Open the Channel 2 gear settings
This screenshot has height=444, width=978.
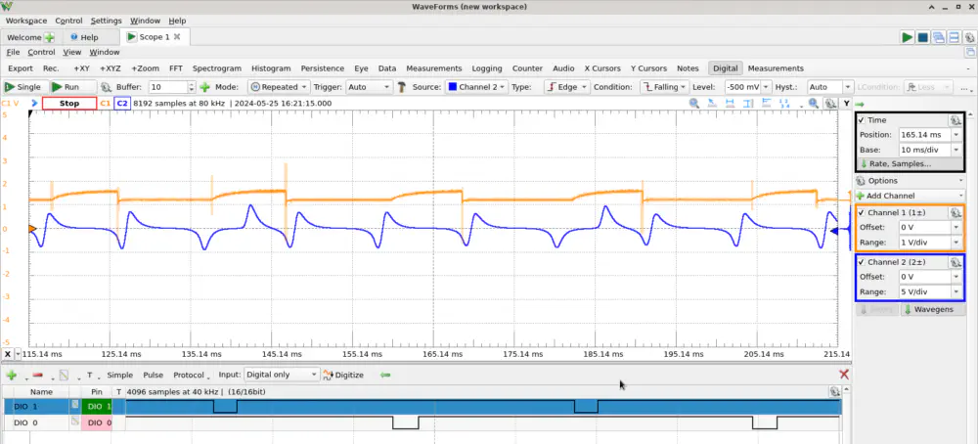956,262
